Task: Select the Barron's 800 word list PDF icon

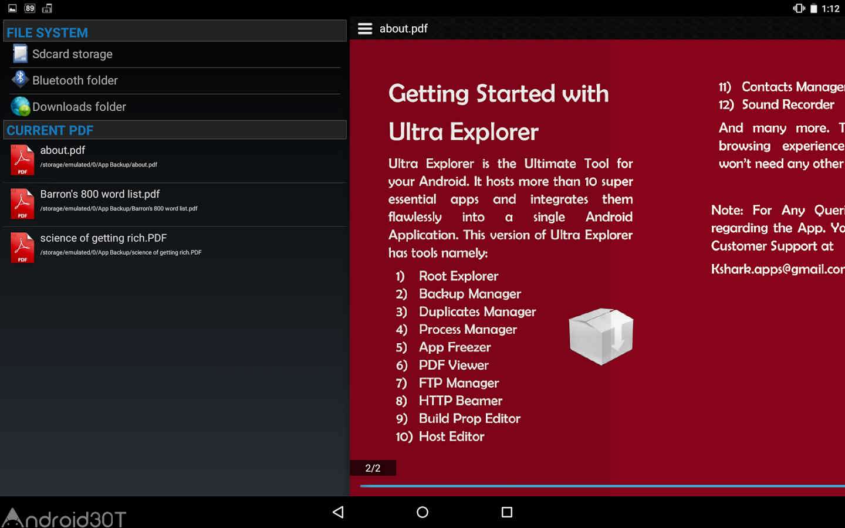Action: click(x=22, y=204)
